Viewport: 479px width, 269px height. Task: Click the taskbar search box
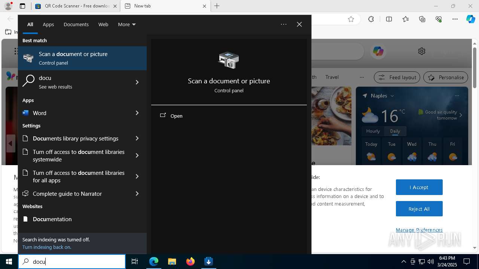pos(72,262)
